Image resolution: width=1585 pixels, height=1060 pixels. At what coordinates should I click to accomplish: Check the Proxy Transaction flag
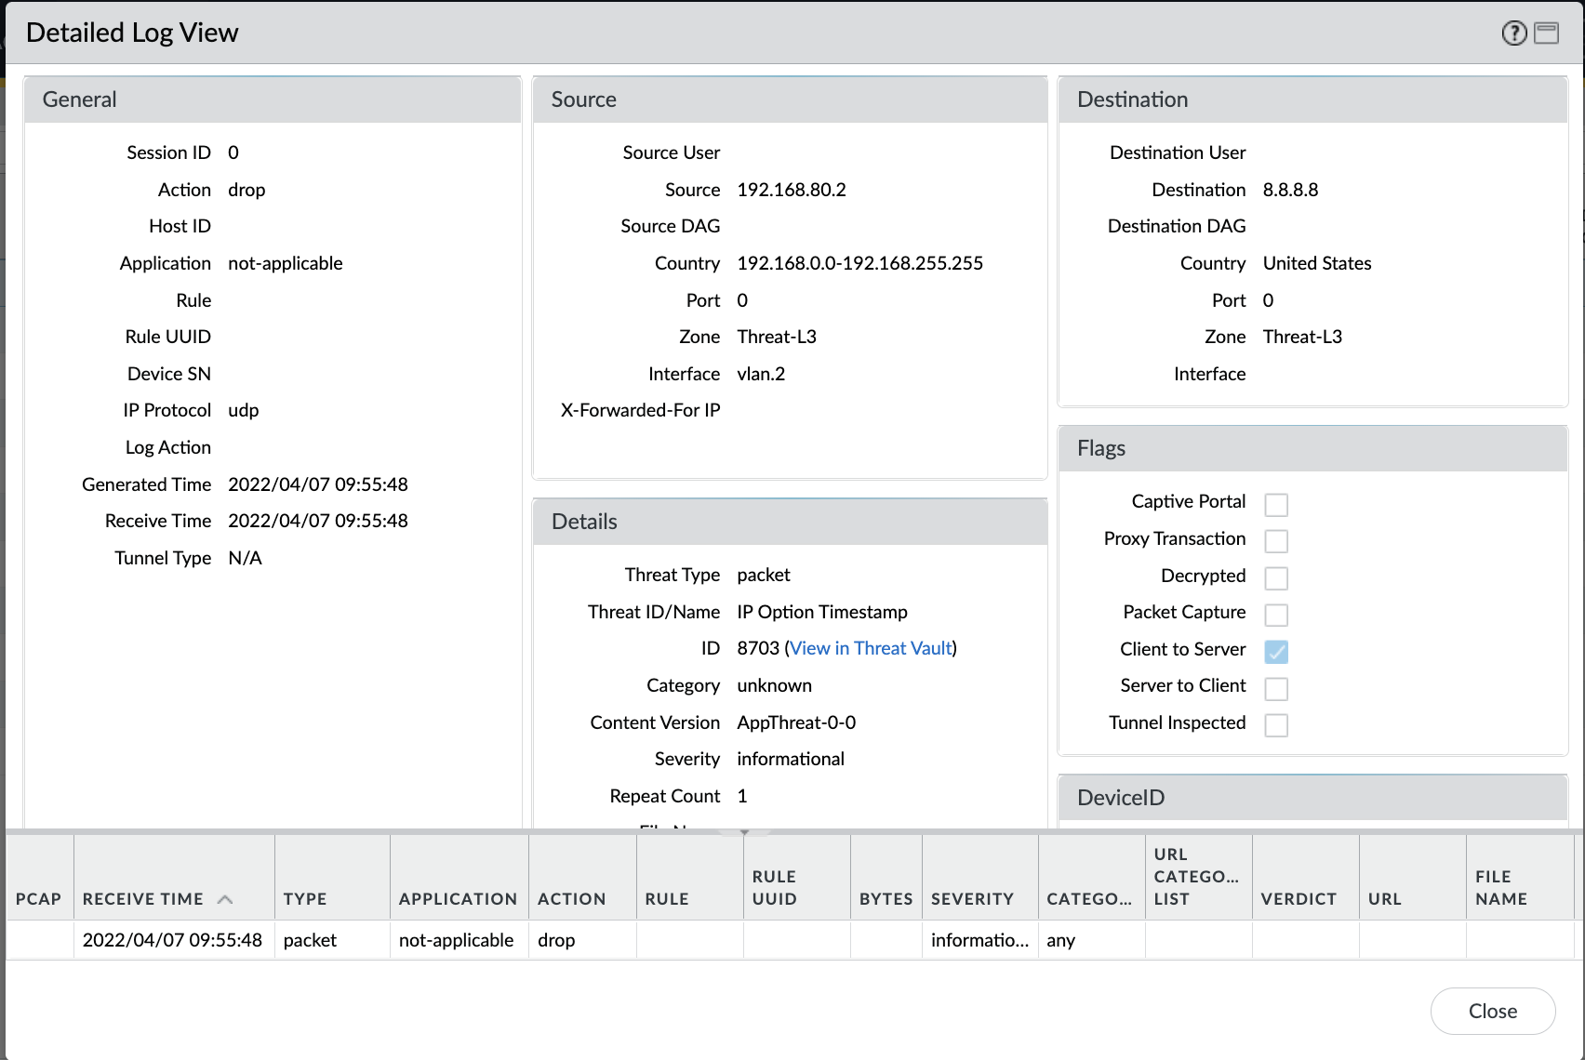(1277, 540)
